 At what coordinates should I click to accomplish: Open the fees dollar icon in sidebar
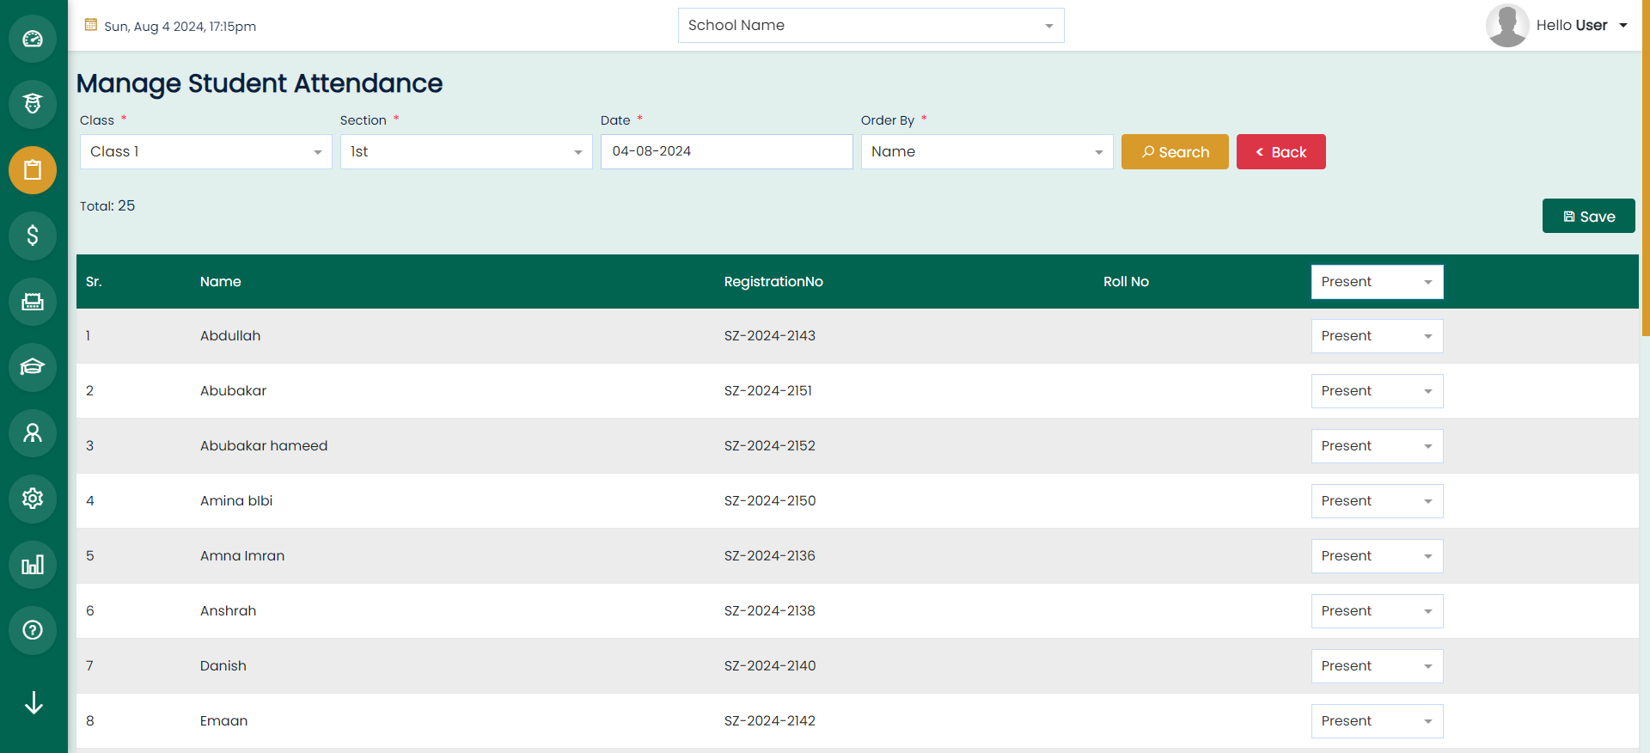(x=33, y=236)
